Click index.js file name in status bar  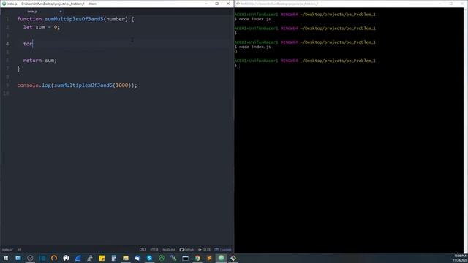tap(7, 250)
